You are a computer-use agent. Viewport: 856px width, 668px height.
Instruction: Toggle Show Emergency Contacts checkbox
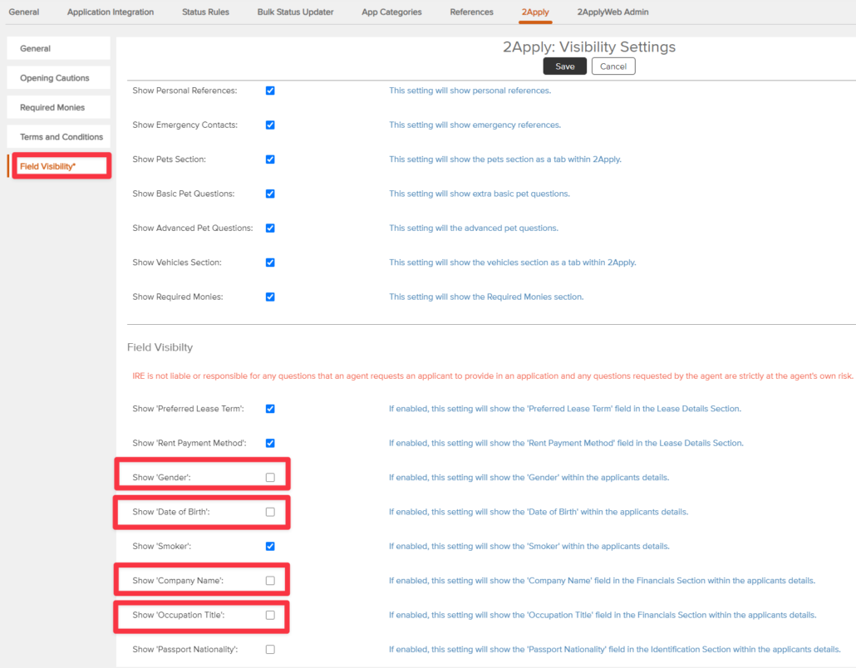click(270, 125)
